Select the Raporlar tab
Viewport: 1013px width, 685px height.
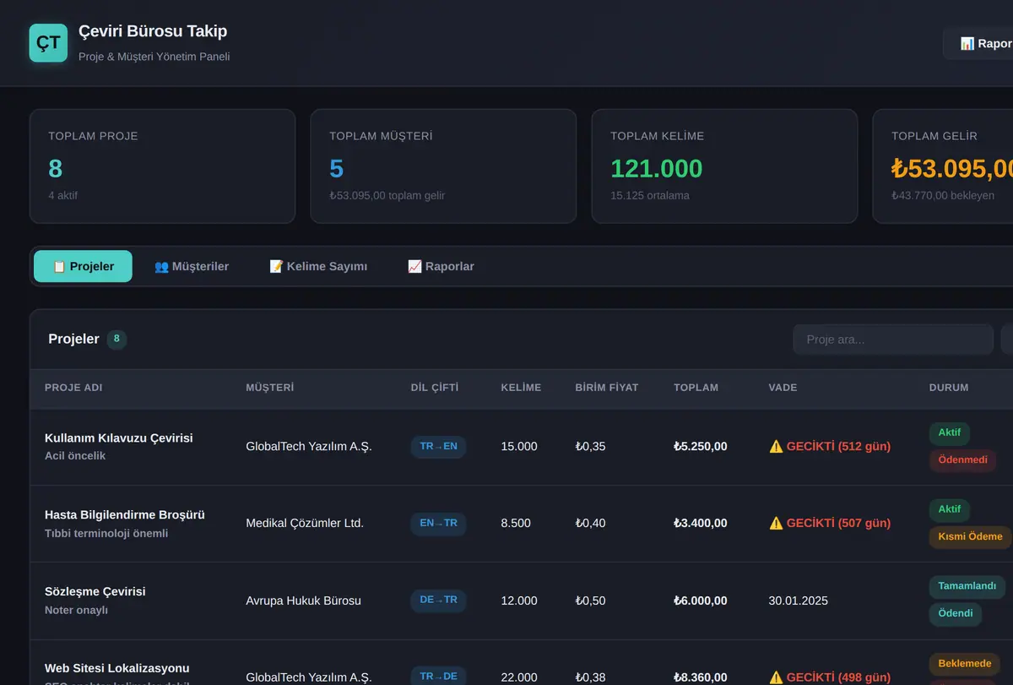coord(441,266)
